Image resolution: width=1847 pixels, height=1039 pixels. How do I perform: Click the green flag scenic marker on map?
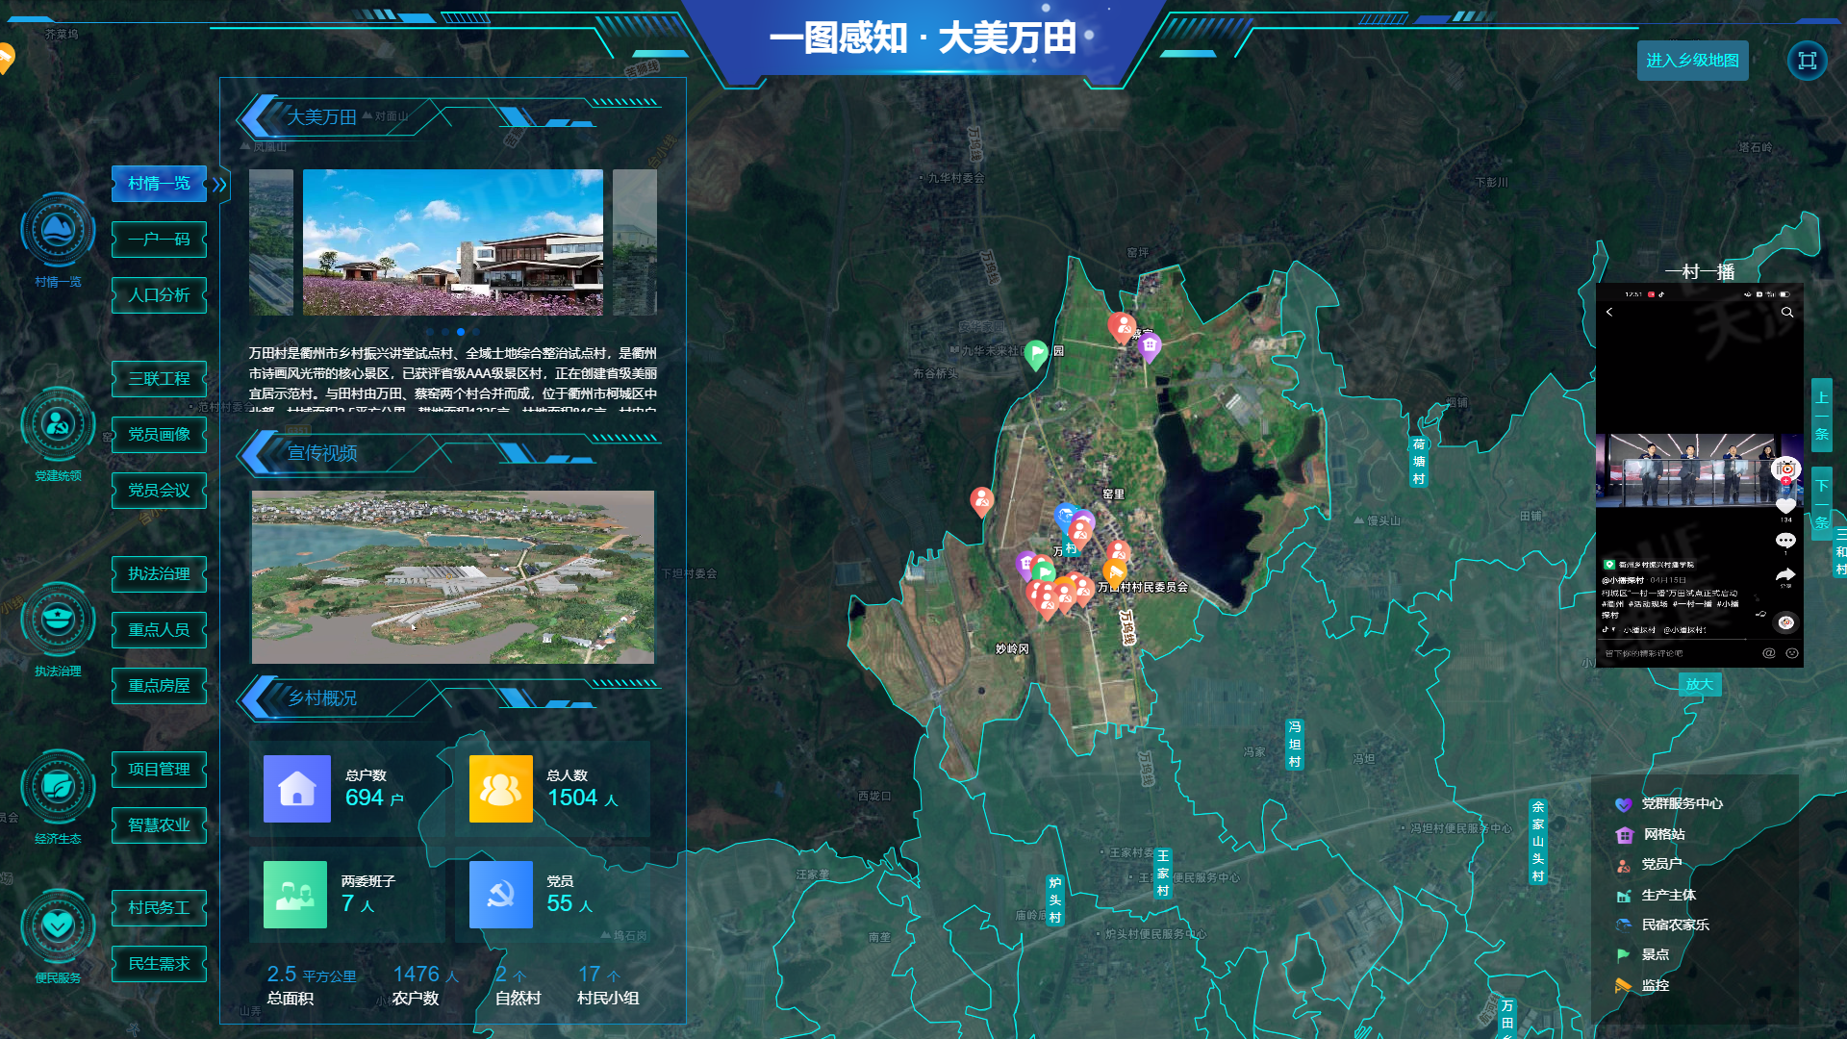(1036, 353)
